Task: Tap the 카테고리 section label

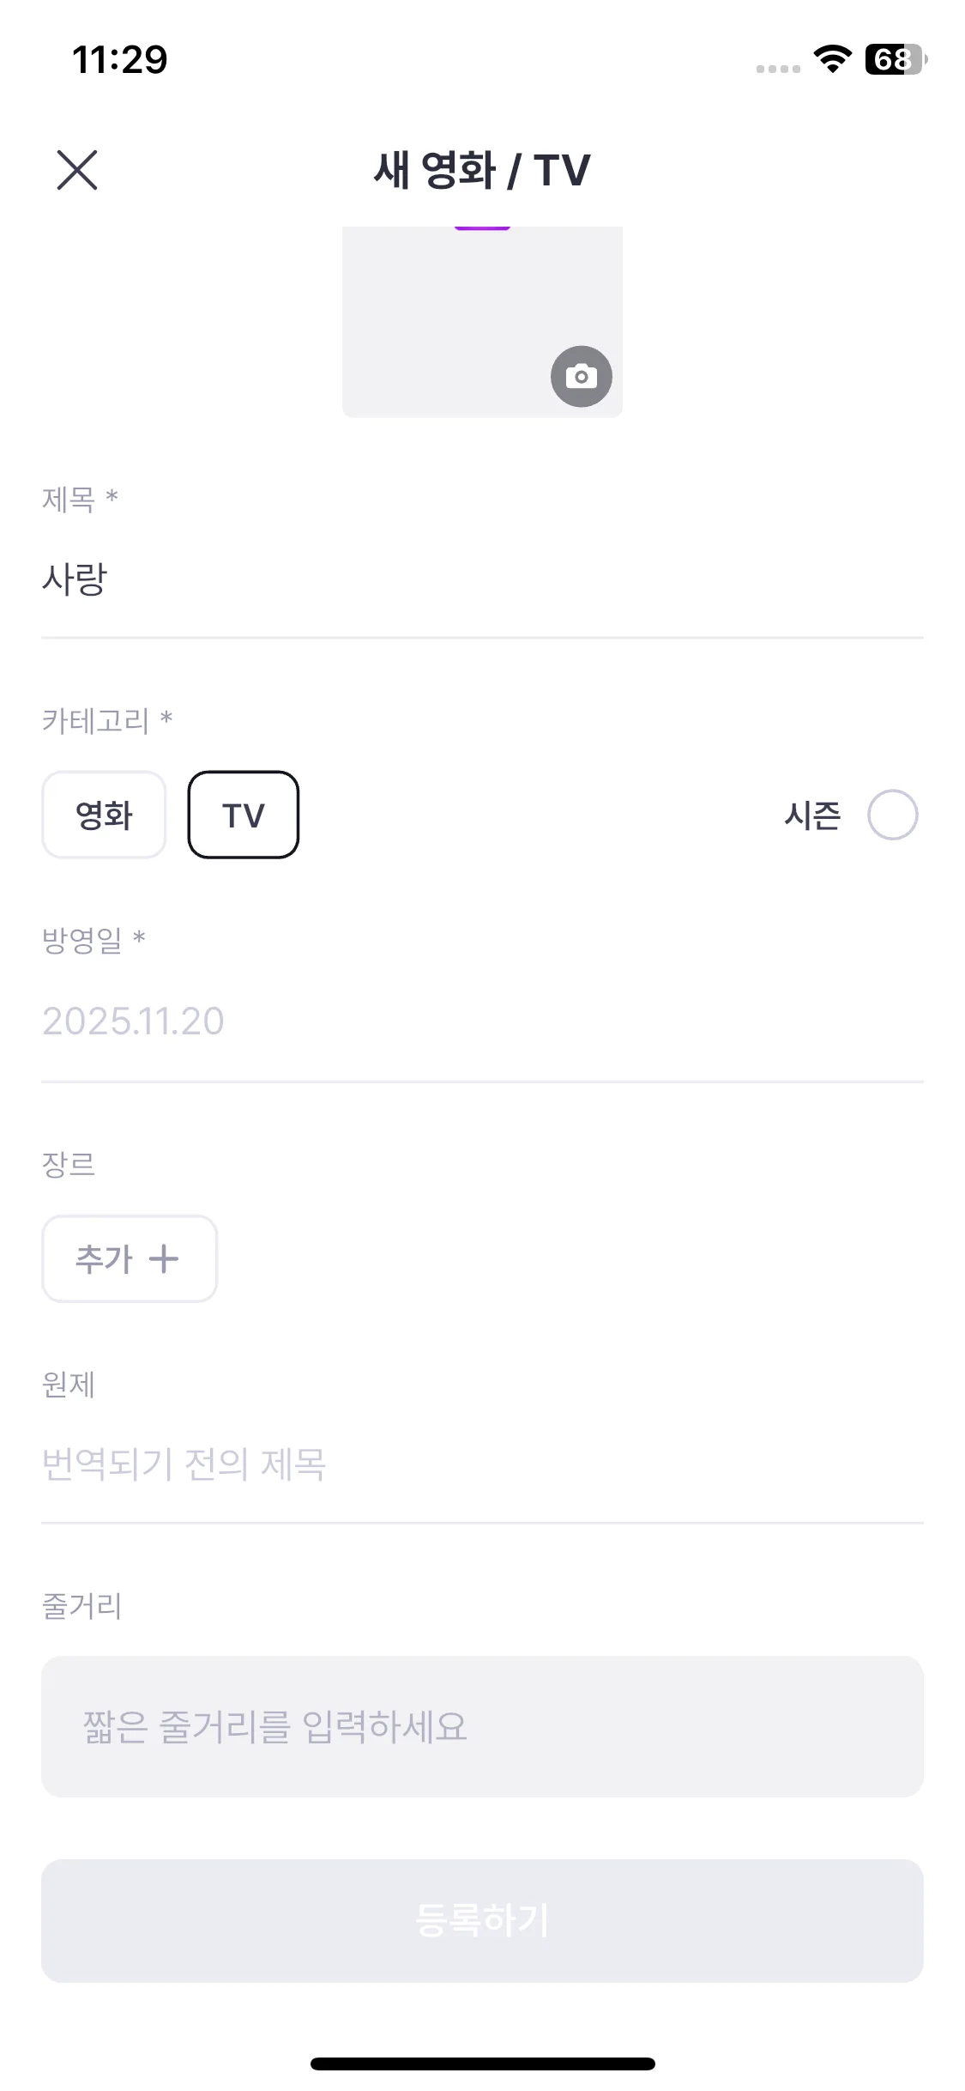Action: click(96, 720)
